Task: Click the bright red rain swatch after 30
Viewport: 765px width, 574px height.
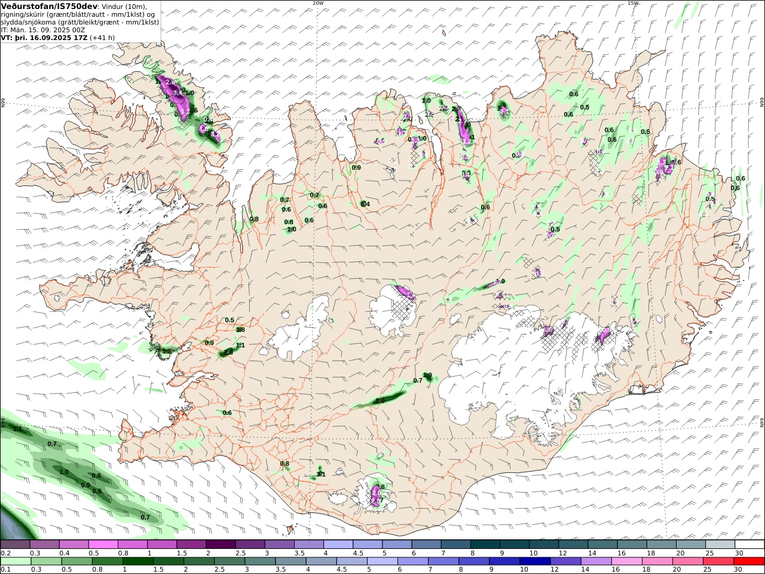Action: pyautogui.click(x=748, y=561)
